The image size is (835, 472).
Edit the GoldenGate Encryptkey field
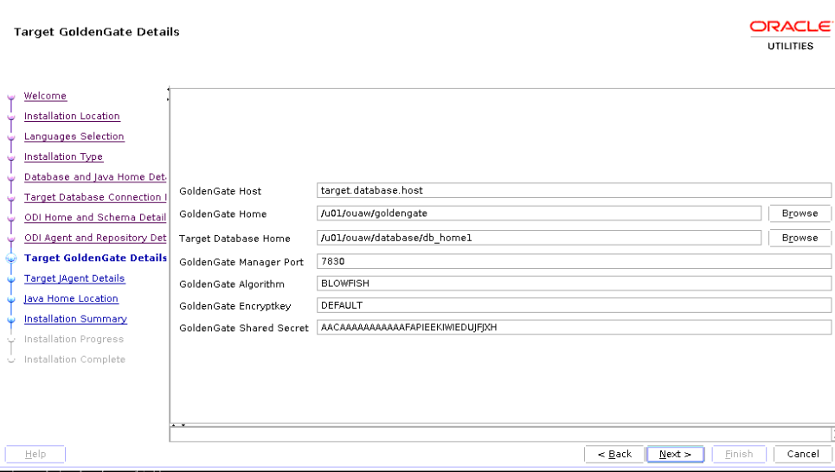574,305
